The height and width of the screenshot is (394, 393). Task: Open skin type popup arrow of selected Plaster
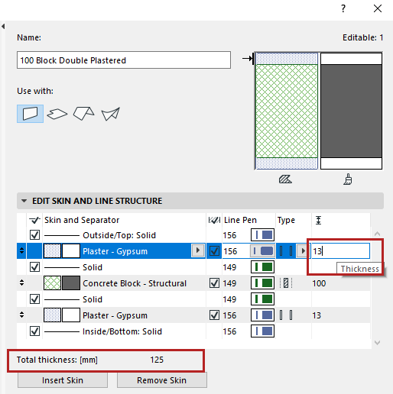click(302, 251)
